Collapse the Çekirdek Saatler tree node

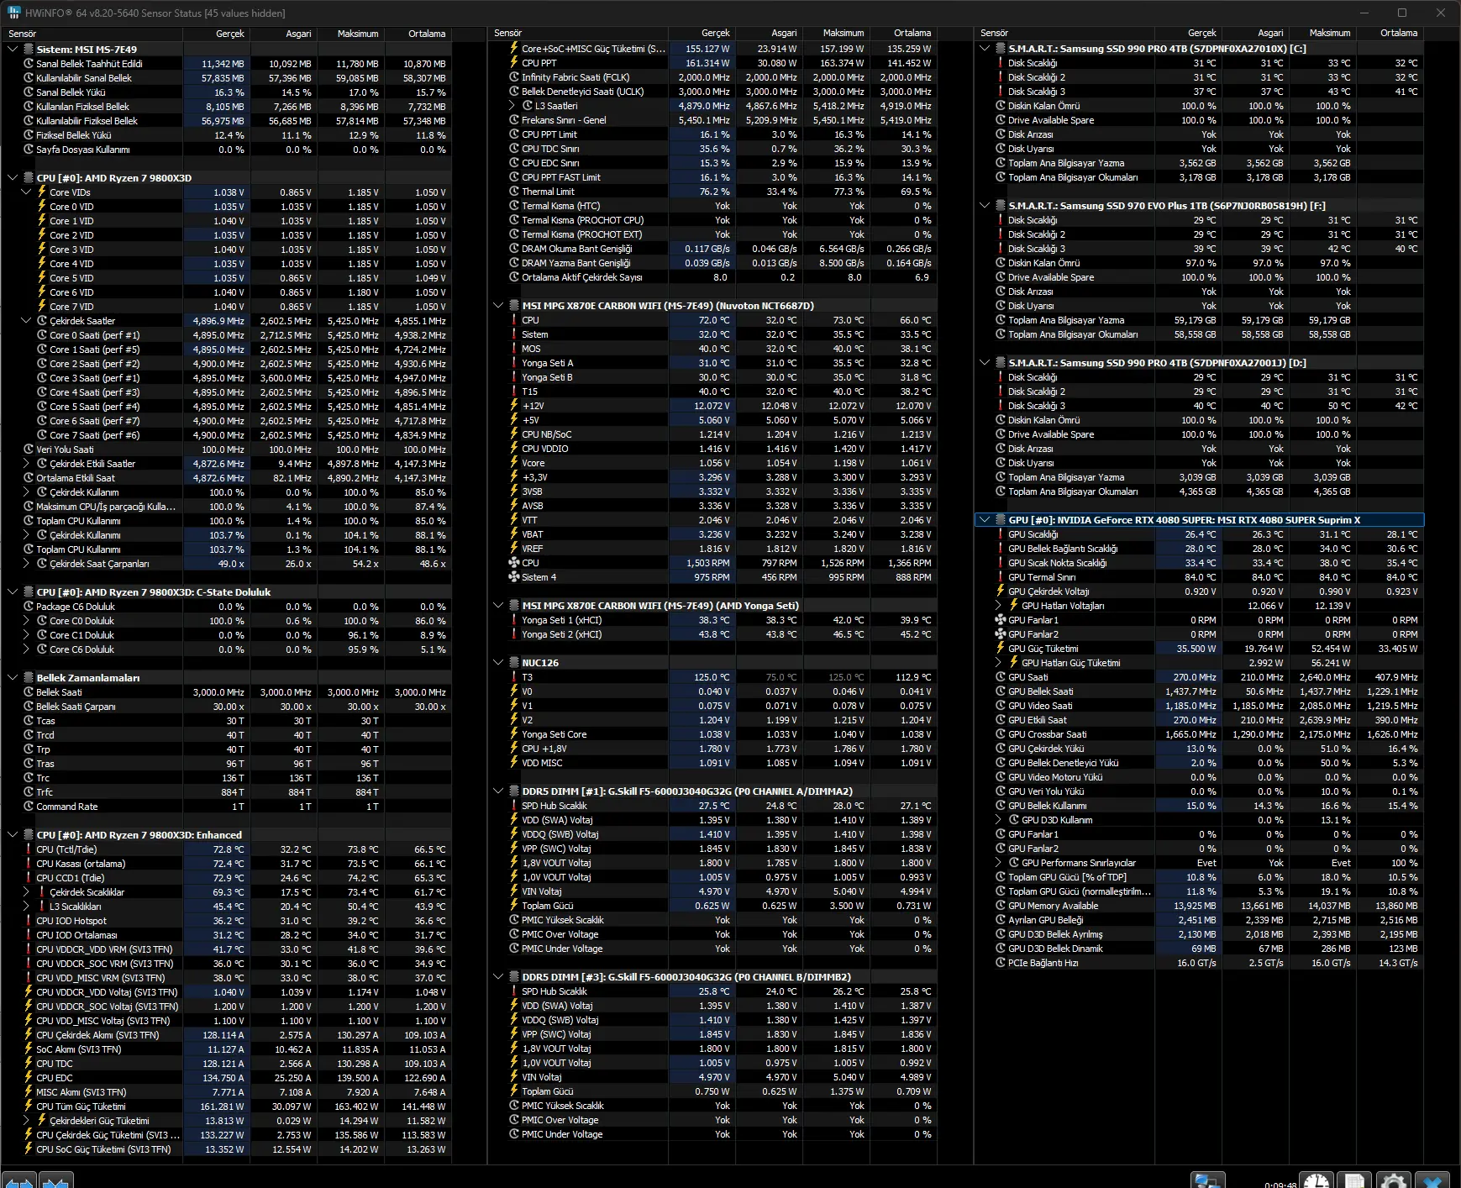[x=26, y=321]
